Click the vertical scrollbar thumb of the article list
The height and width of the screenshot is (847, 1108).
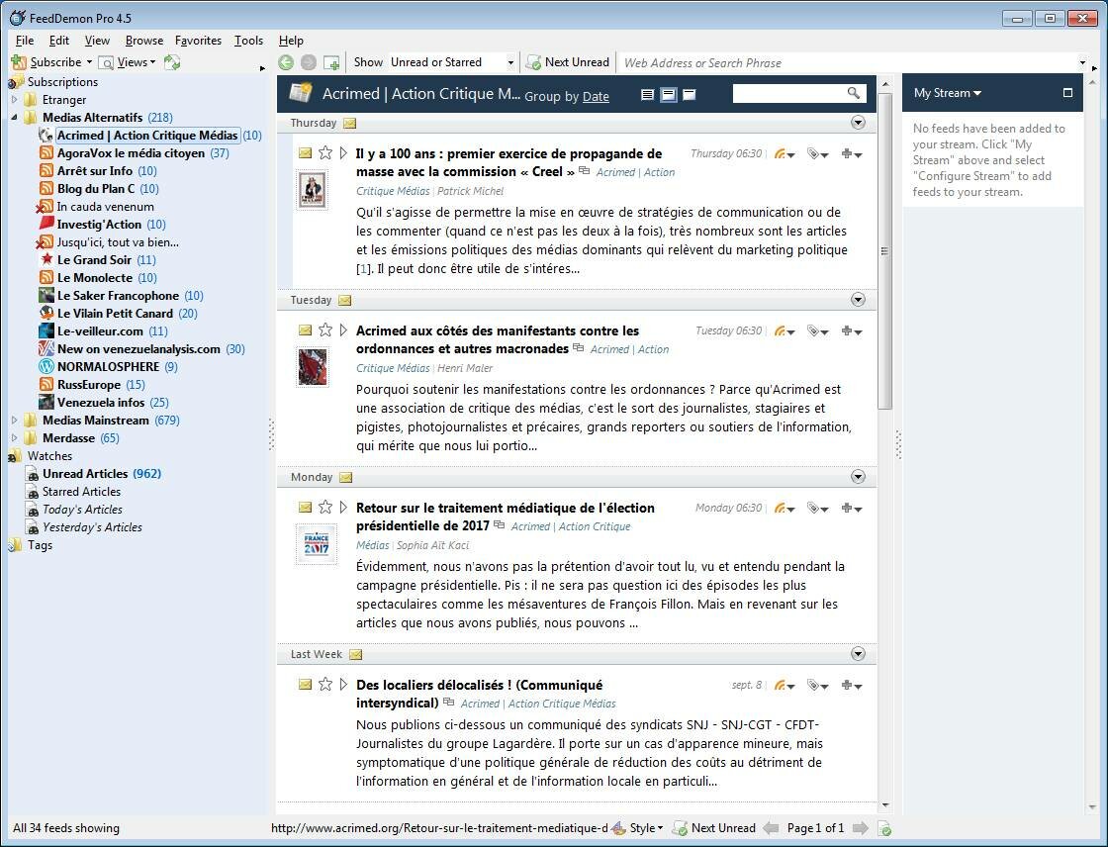point(884,249)
